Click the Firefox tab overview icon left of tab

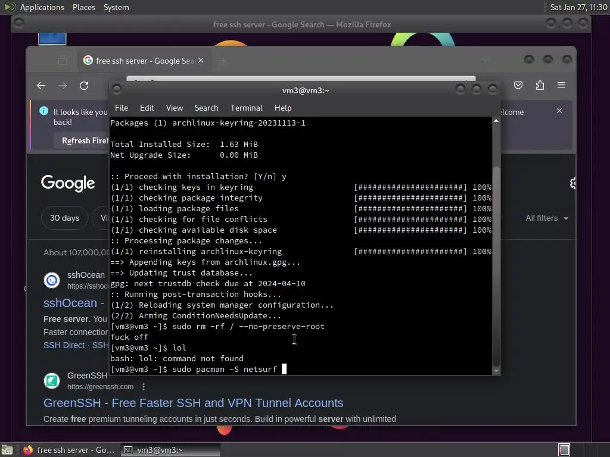[x=62, y=61]
